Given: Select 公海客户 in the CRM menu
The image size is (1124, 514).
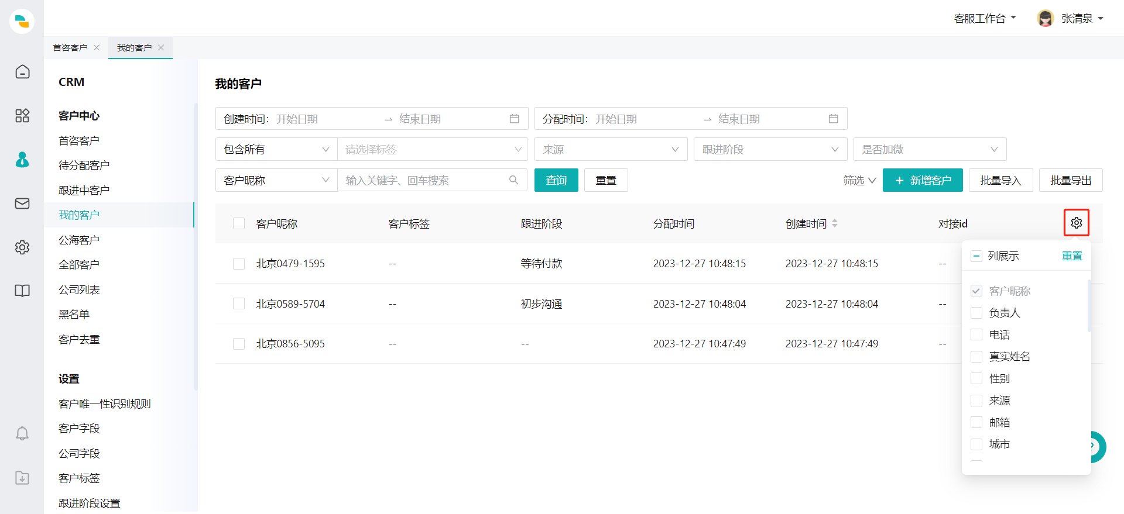Looking at the screenshot, I should coord(79,240).
